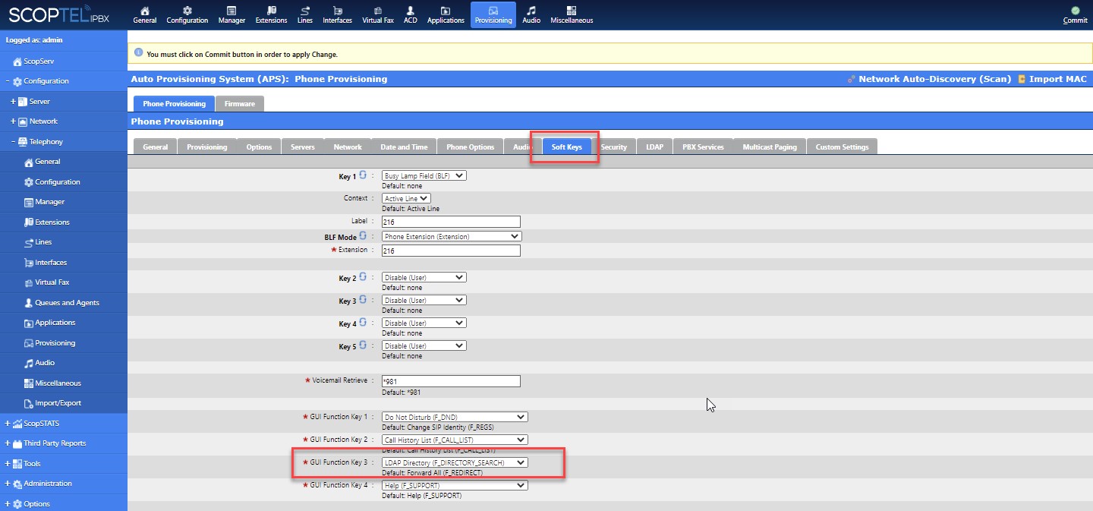Open the Key 2 dropdown
The width and height of the screenshot is (1093, 511).
click(424, 277)
